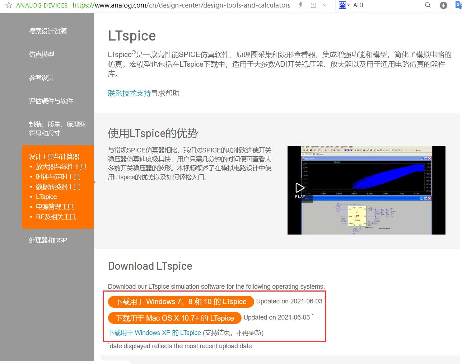
Task: Open 参考设计 sidebar item
Action: pyautogui.click(x=41, y=78)
